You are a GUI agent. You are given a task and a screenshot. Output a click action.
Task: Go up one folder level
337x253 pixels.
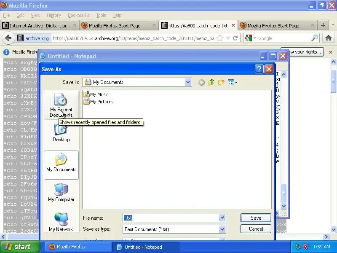[211, 82]
